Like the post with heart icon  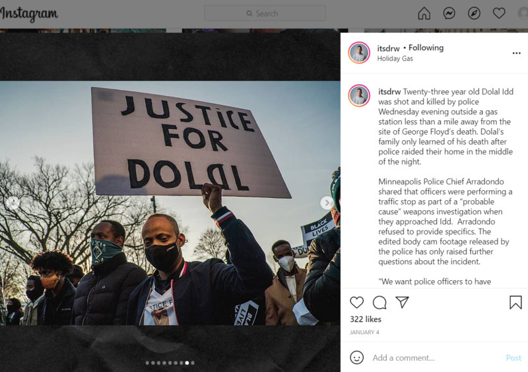coord(356,302)
